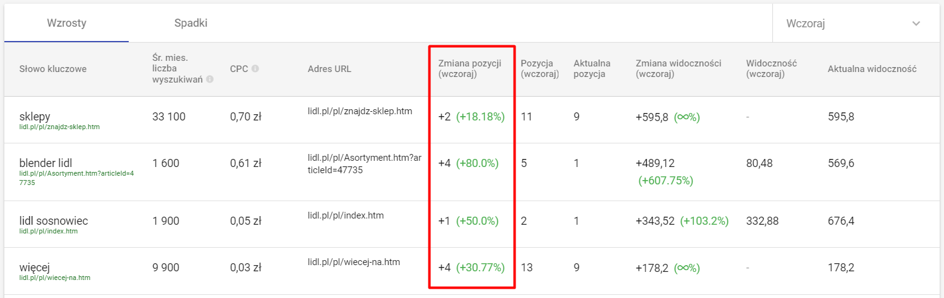The width and height of the screenshot is (944, 298).
Task: Sort by Adres URL column header
Action: pos(330,69)
